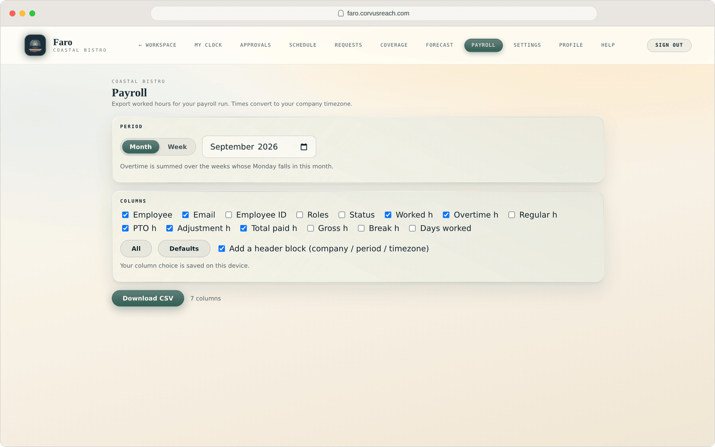Open the September 2026 month field
This screenshot has width=715, height=447.
pyautogui.click(x=259, y=147)
